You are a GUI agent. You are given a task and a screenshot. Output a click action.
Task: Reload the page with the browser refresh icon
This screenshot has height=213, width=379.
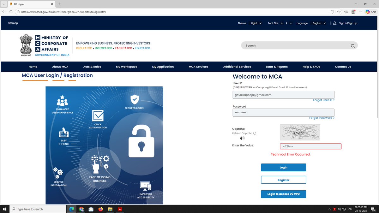(x=11, y=12)
